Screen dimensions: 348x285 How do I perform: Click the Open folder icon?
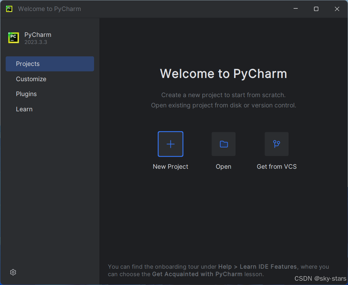pos(224,144)
